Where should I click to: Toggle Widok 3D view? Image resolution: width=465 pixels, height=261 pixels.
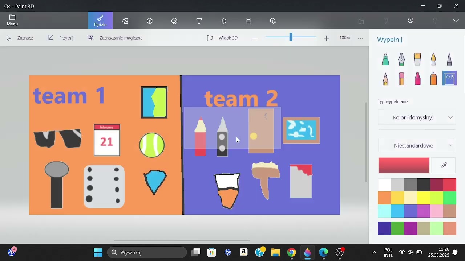pos(222,38)
